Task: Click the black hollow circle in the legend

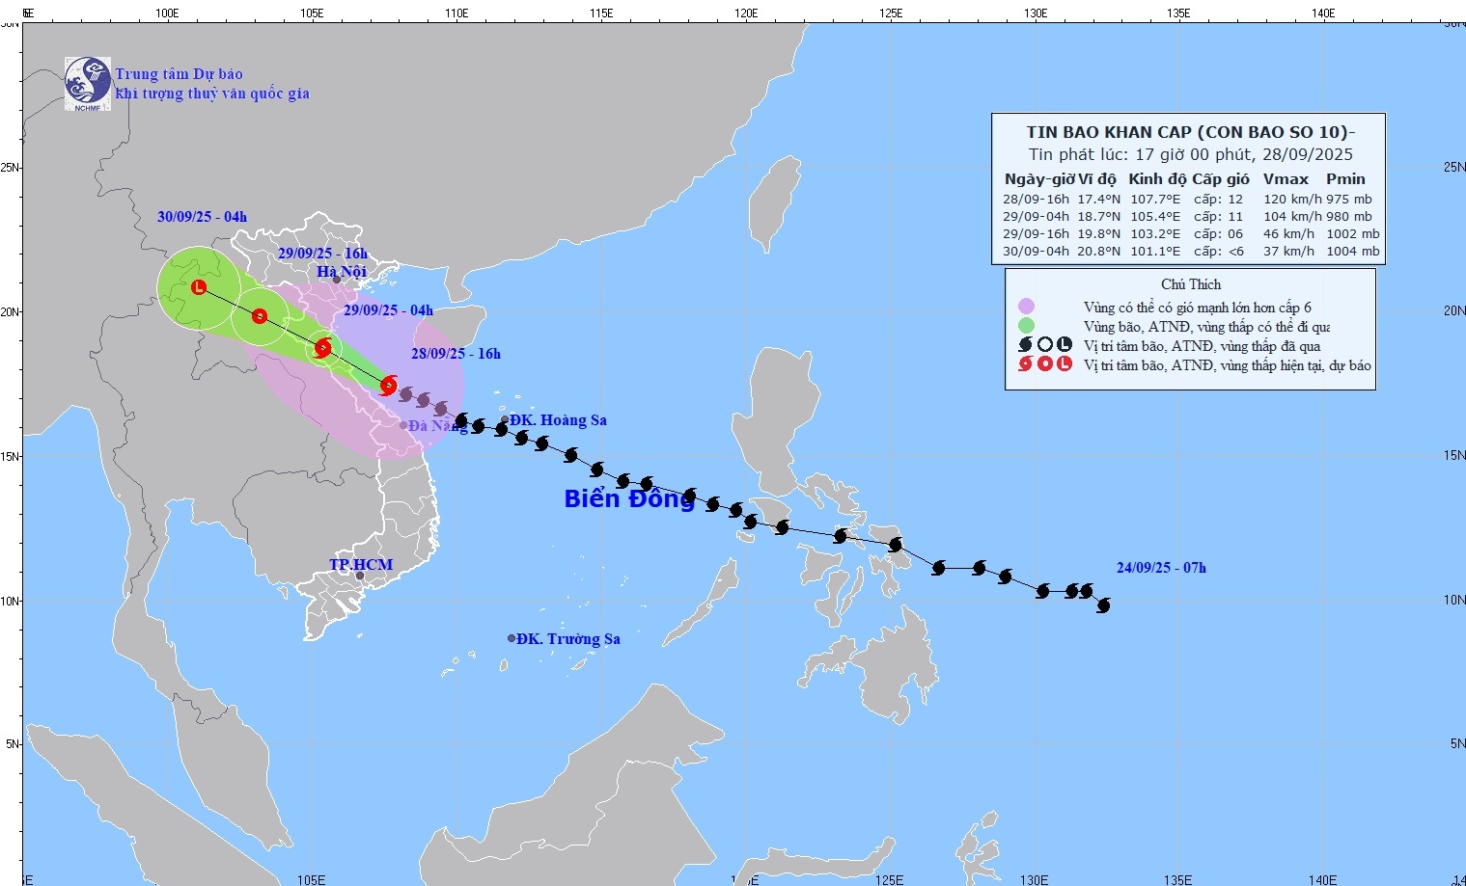Action: coord(1045,345)
